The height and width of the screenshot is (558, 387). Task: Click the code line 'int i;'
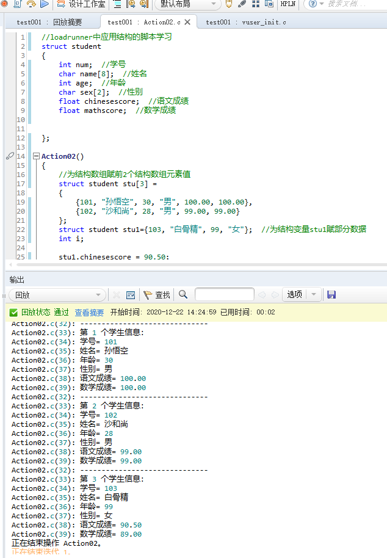tap(71, 239)
